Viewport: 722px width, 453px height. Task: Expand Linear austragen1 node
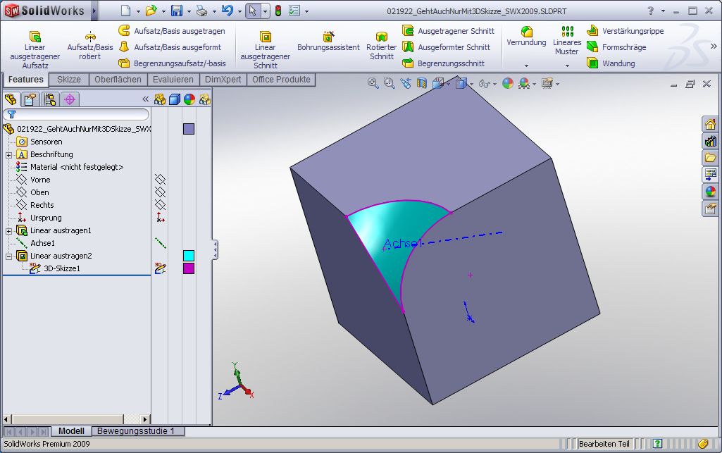pyautogui.click(x=8, y=231)
